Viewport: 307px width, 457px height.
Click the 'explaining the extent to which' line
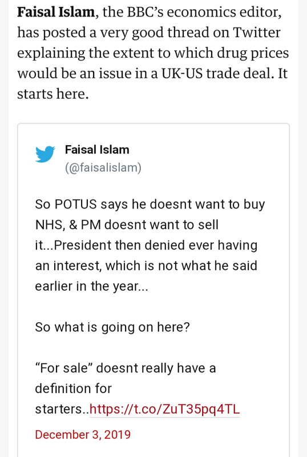pyautogui.click(x=153, y=53)
